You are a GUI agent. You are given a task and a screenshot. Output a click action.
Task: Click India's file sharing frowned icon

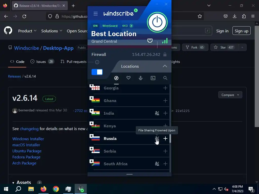[157, 113]
